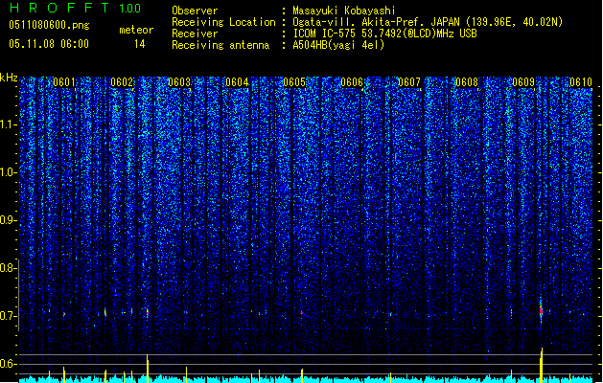This screenshot has width=603, height=383.
Task: Click the 0605 time marker
Action: [294, 82]
